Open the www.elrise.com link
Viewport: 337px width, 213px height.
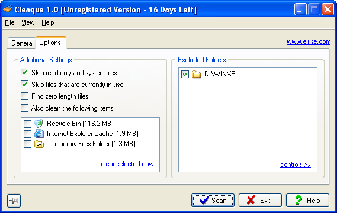309,41
